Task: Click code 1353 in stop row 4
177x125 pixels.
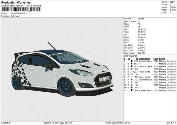Action: click(156, 69)
